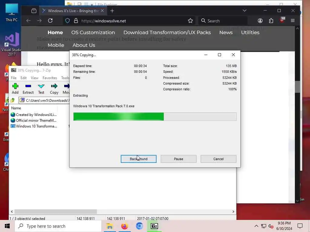
Task: Click the network tray icon
Action: [264, 226]
